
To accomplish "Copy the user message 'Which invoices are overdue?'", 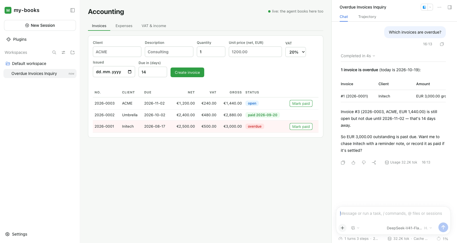I will 442,44.
